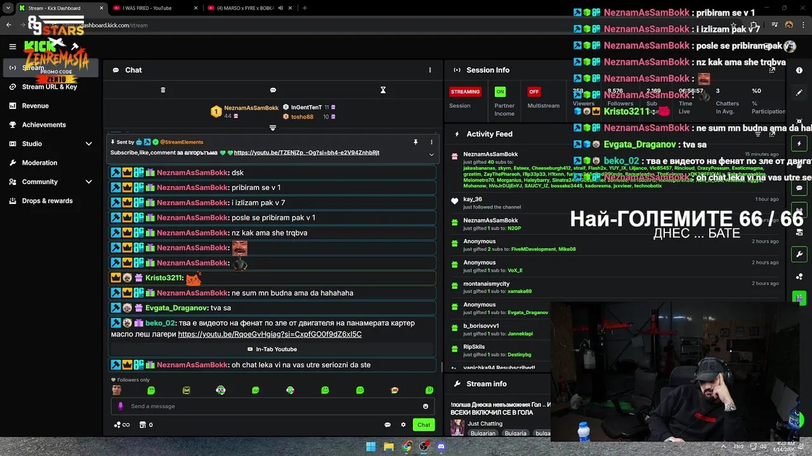
Task: Click the lightning bolt icon in right toolbar
Action: 799,144
